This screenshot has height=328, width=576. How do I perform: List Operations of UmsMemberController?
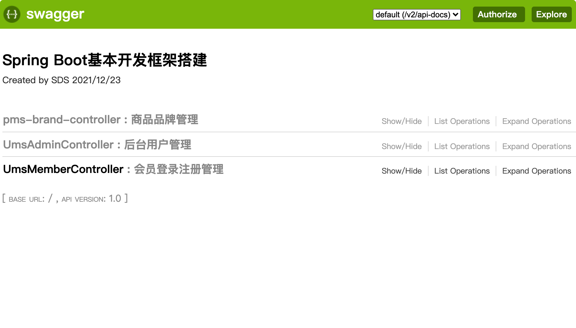tap(462, 171)
